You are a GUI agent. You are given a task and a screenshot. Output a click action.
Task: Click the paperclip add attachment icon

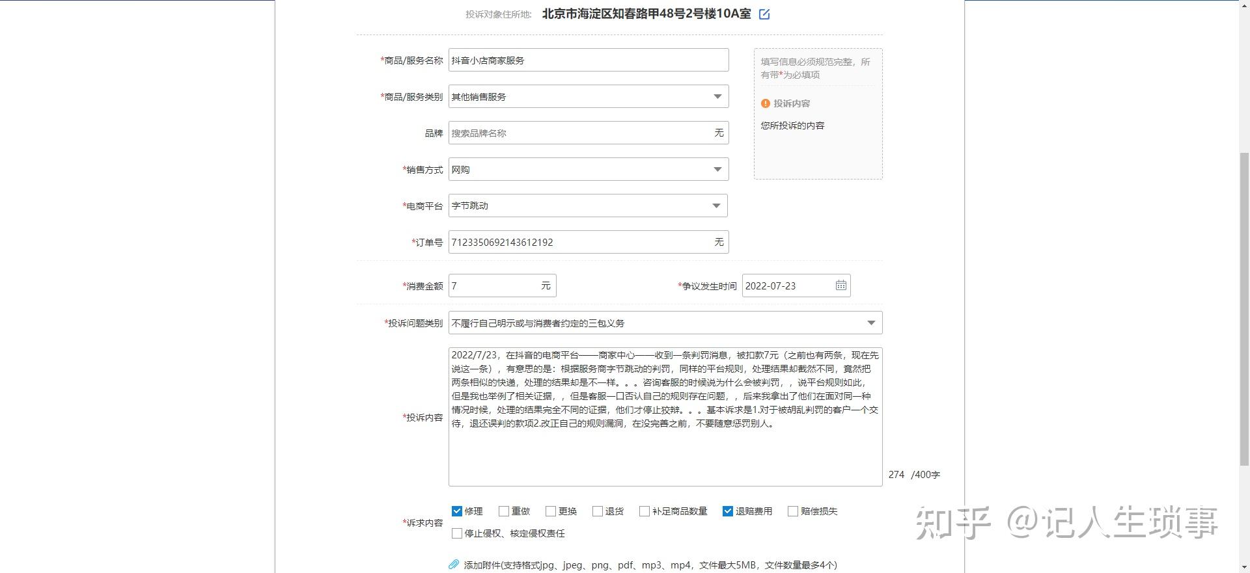tap(454, 565)
